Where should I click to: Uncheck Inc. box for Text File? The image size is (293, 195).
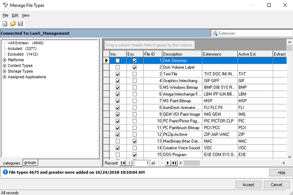point(117,74)
